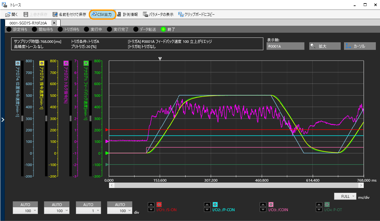Screen dimensions: 380x221
Task: Toggle AUTO above the 1 div dropdown
Action: [88, 204]
